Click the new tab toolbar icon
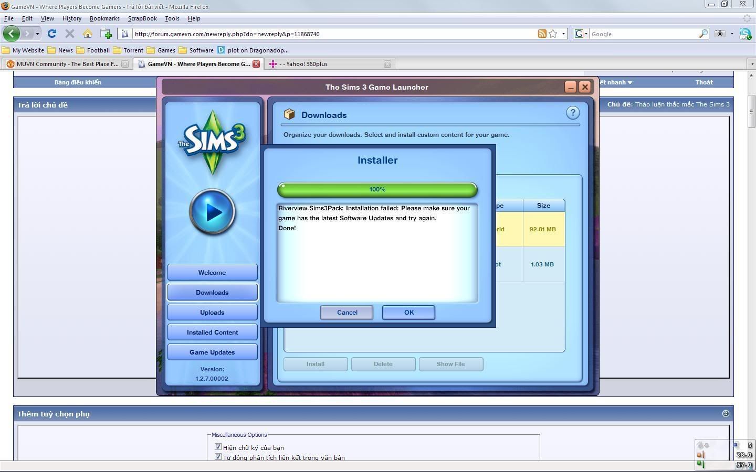 (106, 34)
